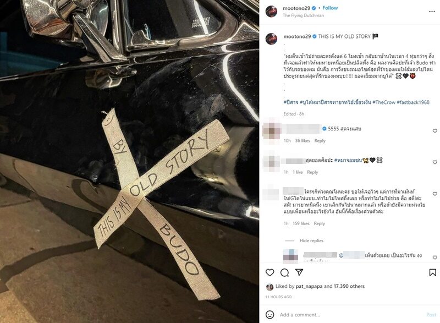Image resolution: width=440 pixels, height=323 pixels.
Task: Open mootono29 profile picture in header
Action: coord(271,12)
